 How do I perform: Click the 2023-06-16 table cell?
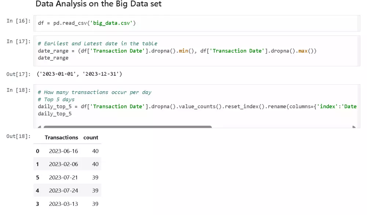[x=63, y=151]
